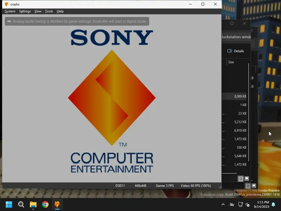Open the notification bell icon

[x=274, y=204]
